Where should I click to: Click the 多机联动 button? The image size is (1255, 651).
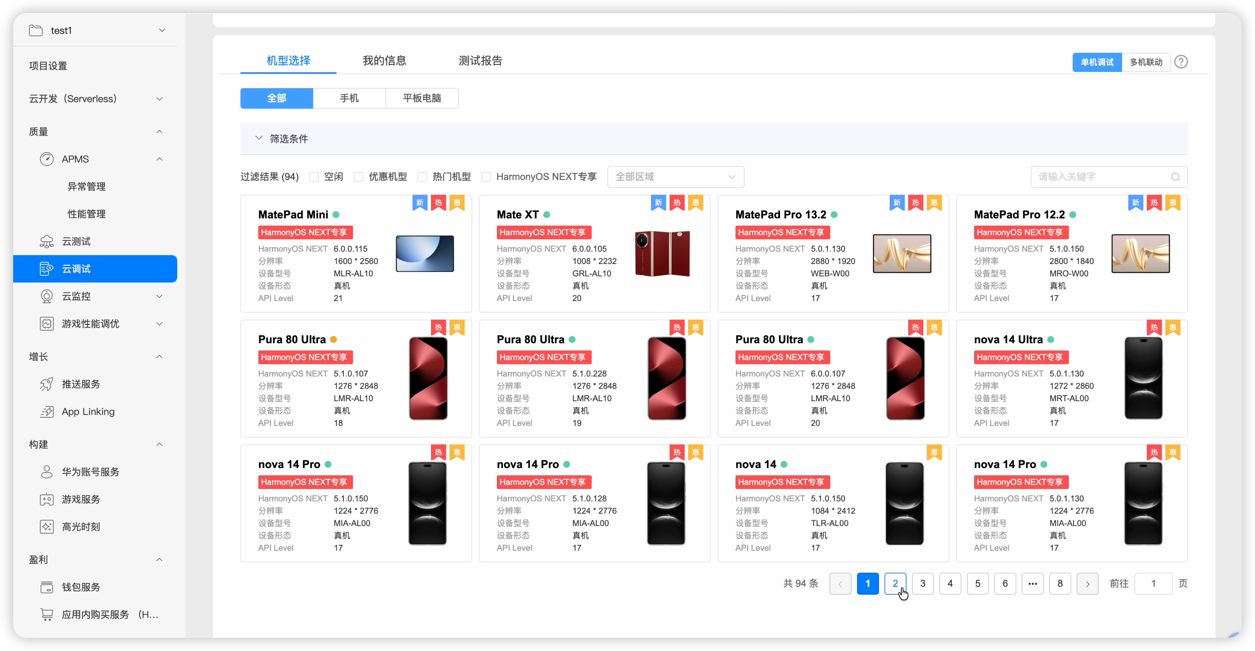pos(1146,62)
